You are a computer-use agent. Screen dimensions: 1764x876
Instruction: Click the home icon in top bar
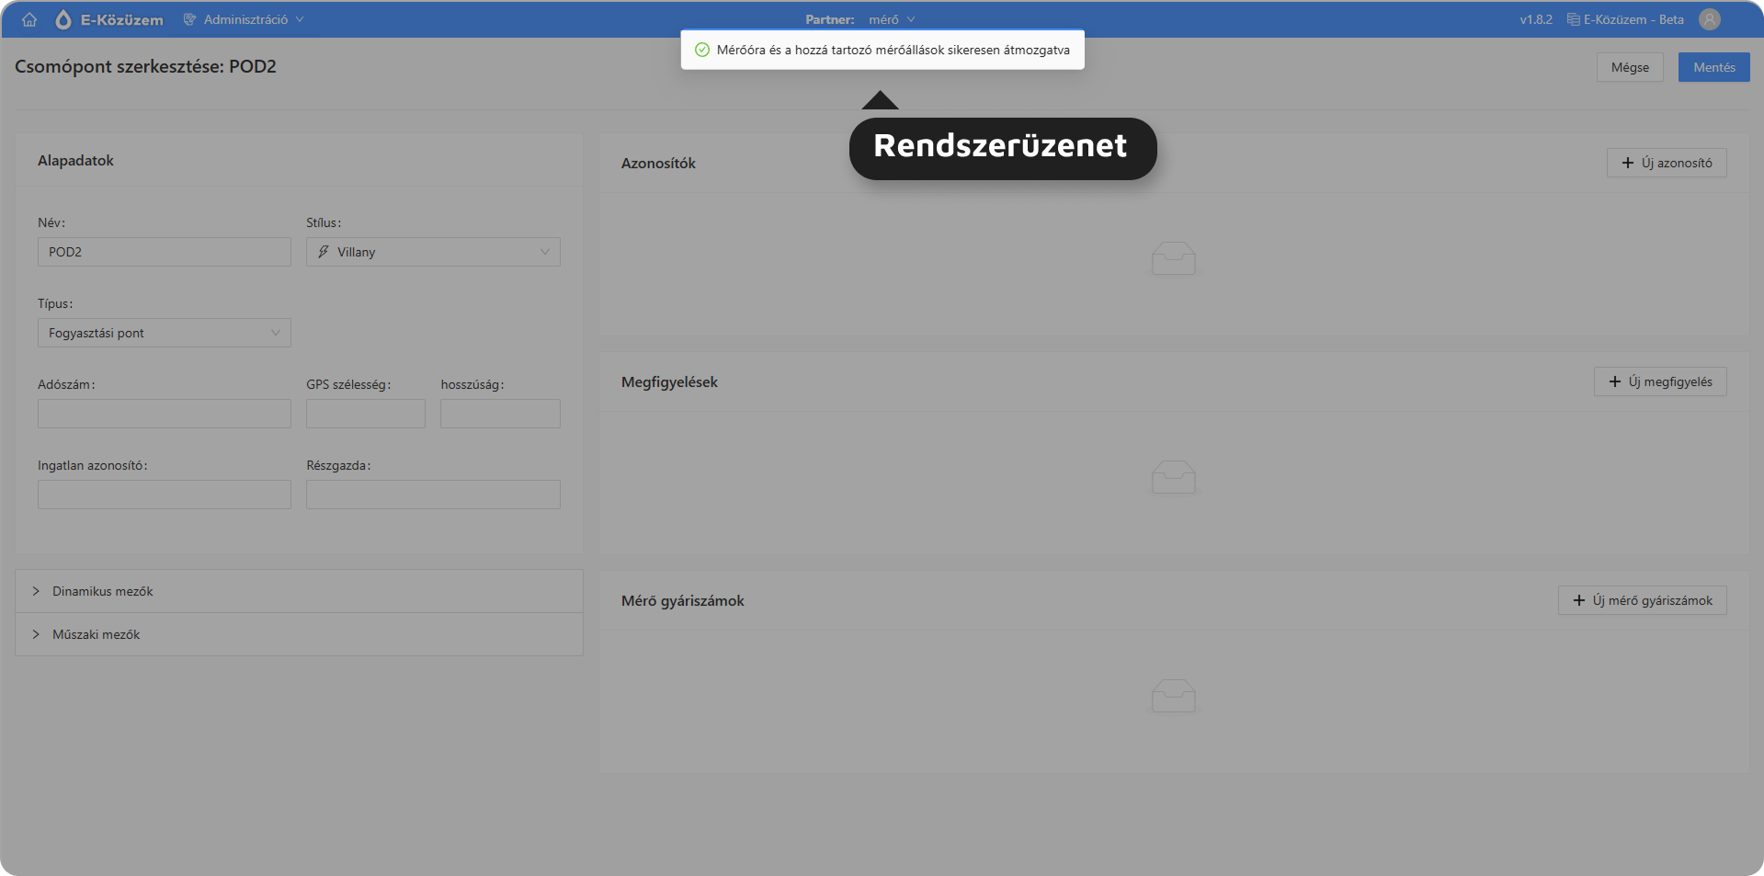tap(29, 19)
